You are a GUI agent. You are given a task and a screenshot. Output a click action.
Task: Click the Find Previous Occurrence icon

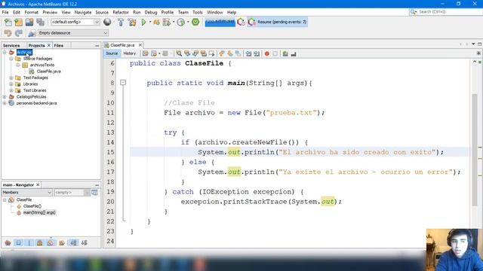point(187,53)
